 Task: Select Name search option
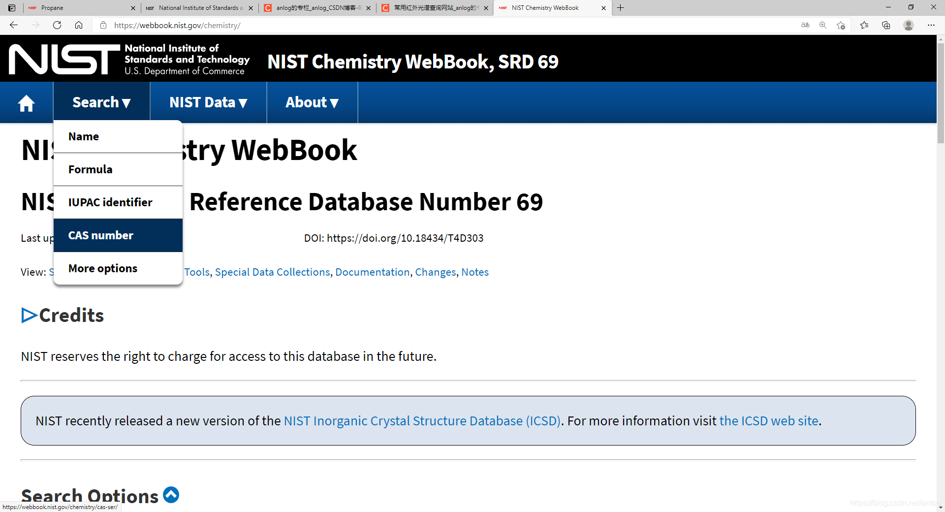[x=118, y=136]
